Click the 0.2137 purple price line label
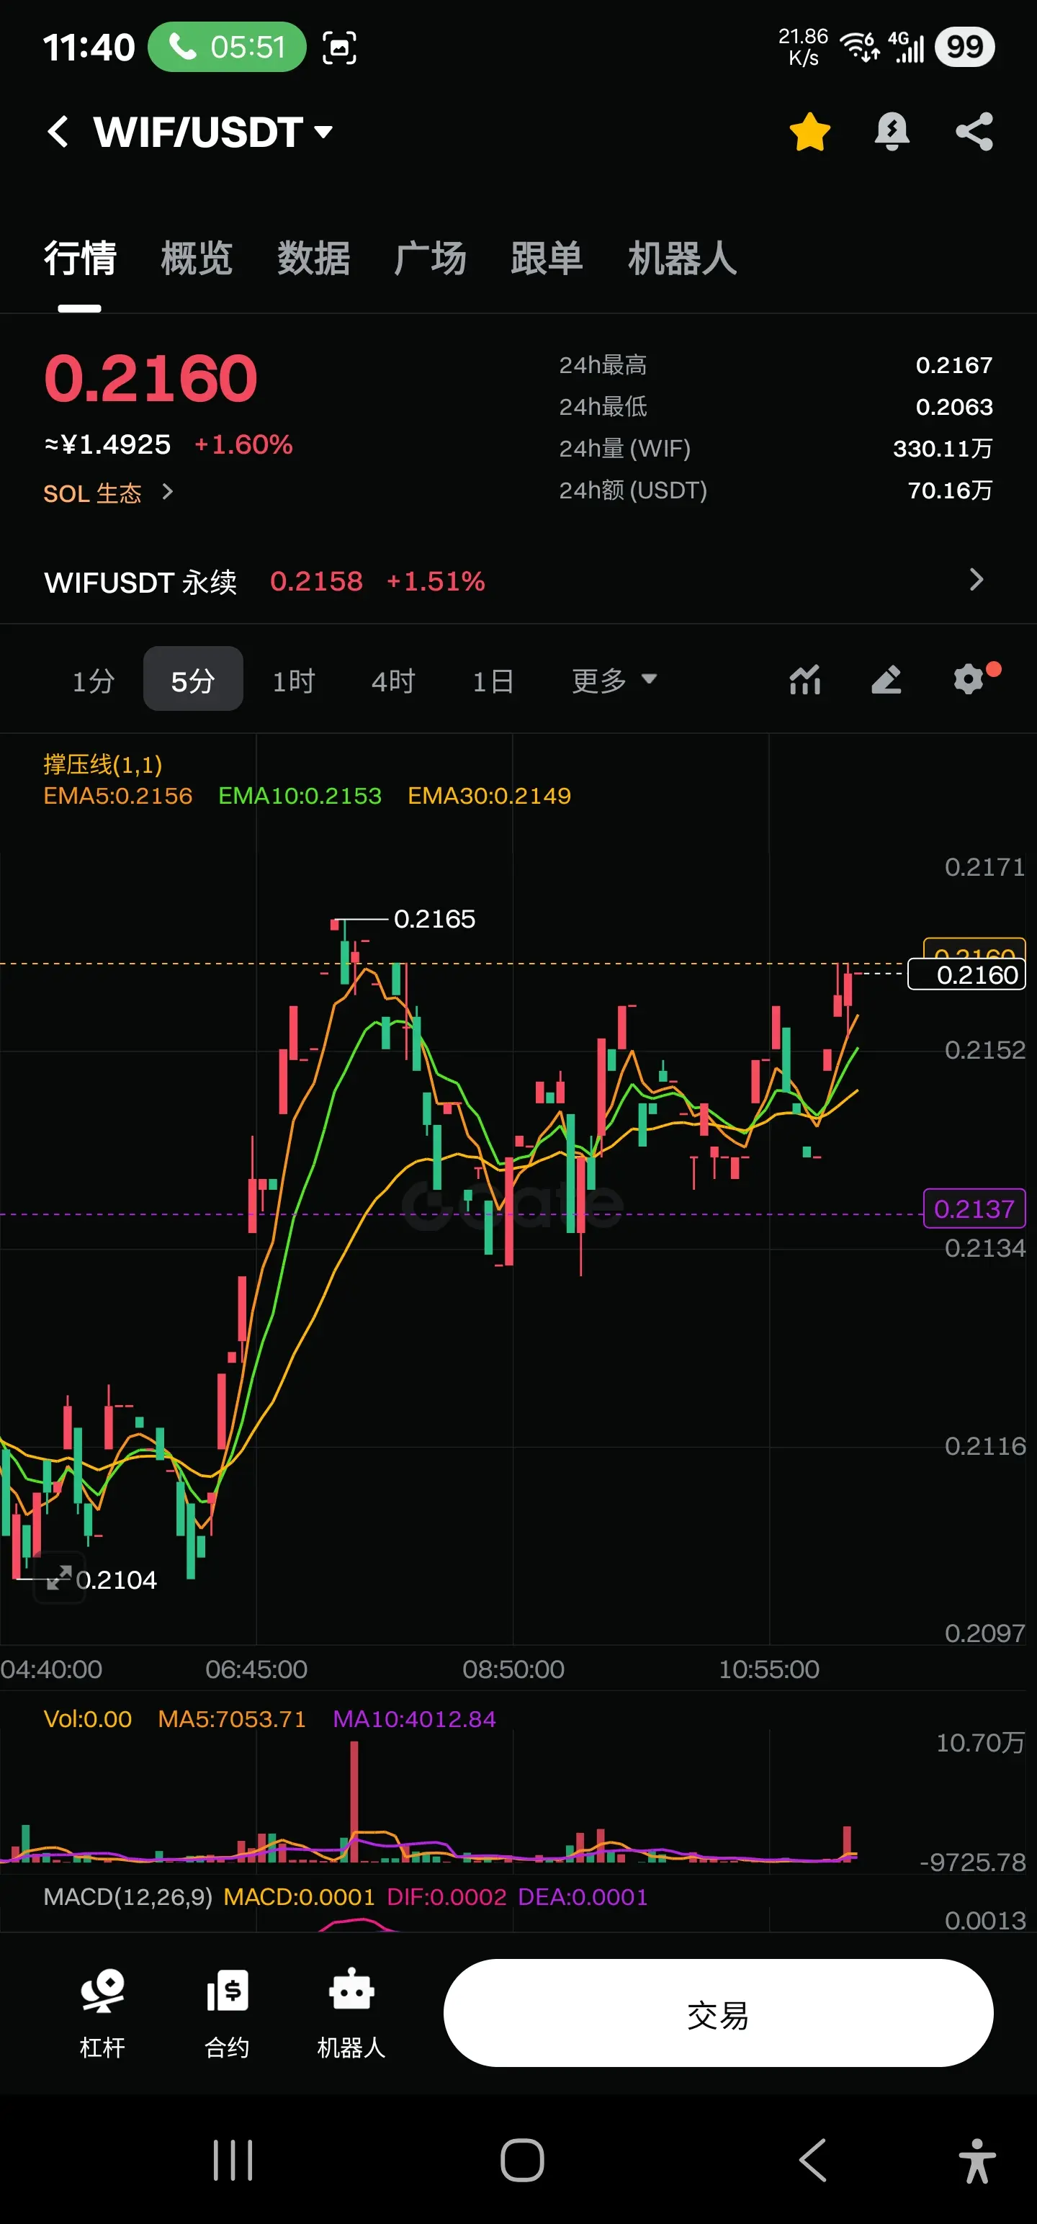Viewport: 1037px width, 2224px height. tap(974, 1208)
